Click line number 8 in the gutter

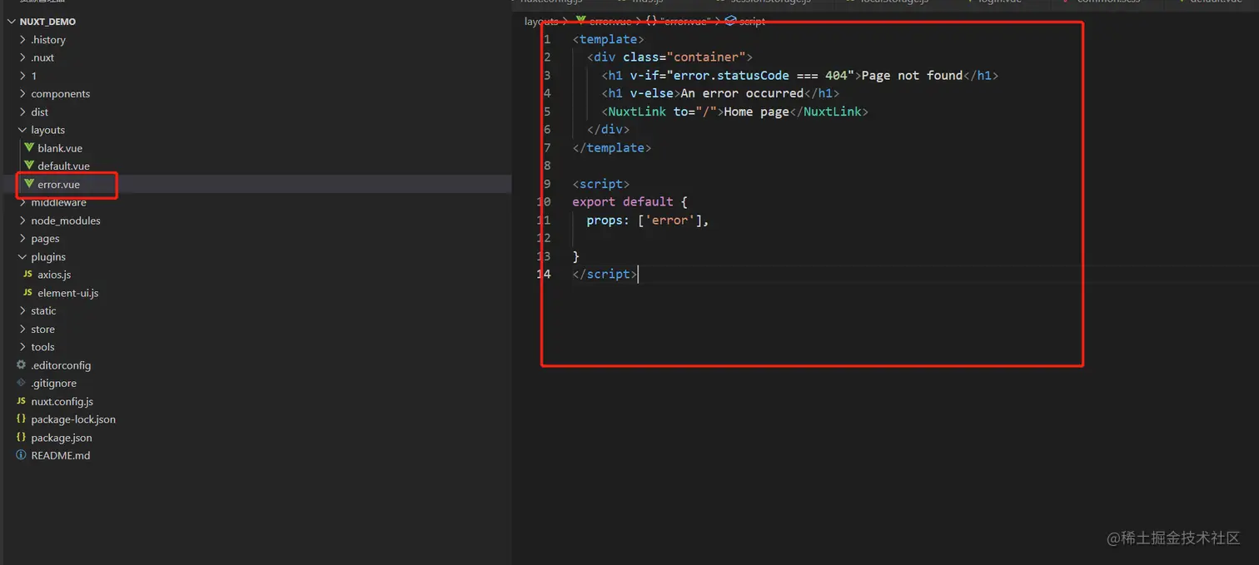click(547, 166)
